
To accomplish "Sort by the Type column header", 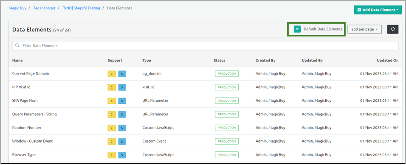I will [147, 61].
